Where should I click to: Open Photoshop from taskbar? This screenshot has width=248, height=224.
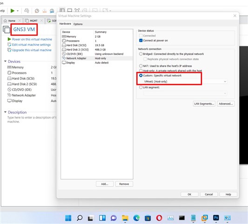(216, 217)
